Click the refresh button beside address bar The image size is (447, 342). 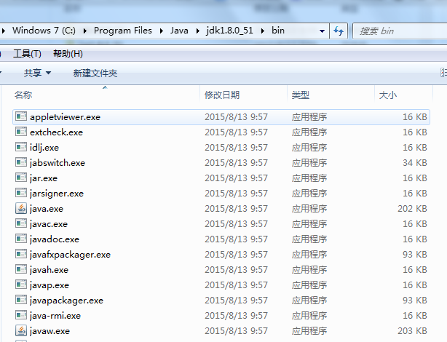(x=339, y=31)
